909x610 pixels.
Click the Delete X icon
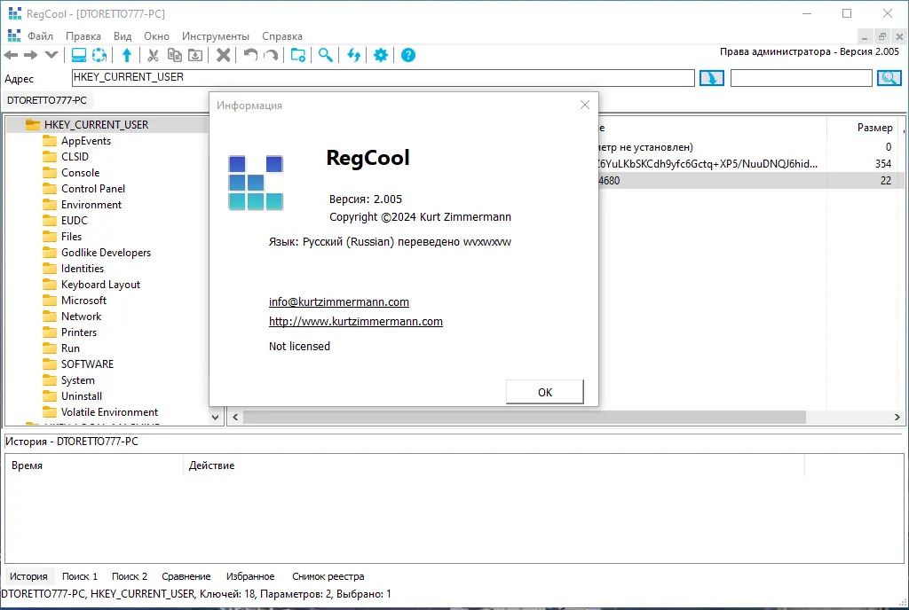pos(223,55)
